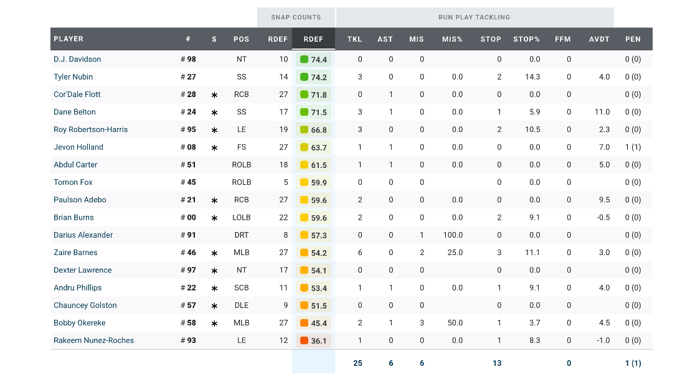Click Bobby Okereke's starter asterisk icon

[x=214, y=324]
